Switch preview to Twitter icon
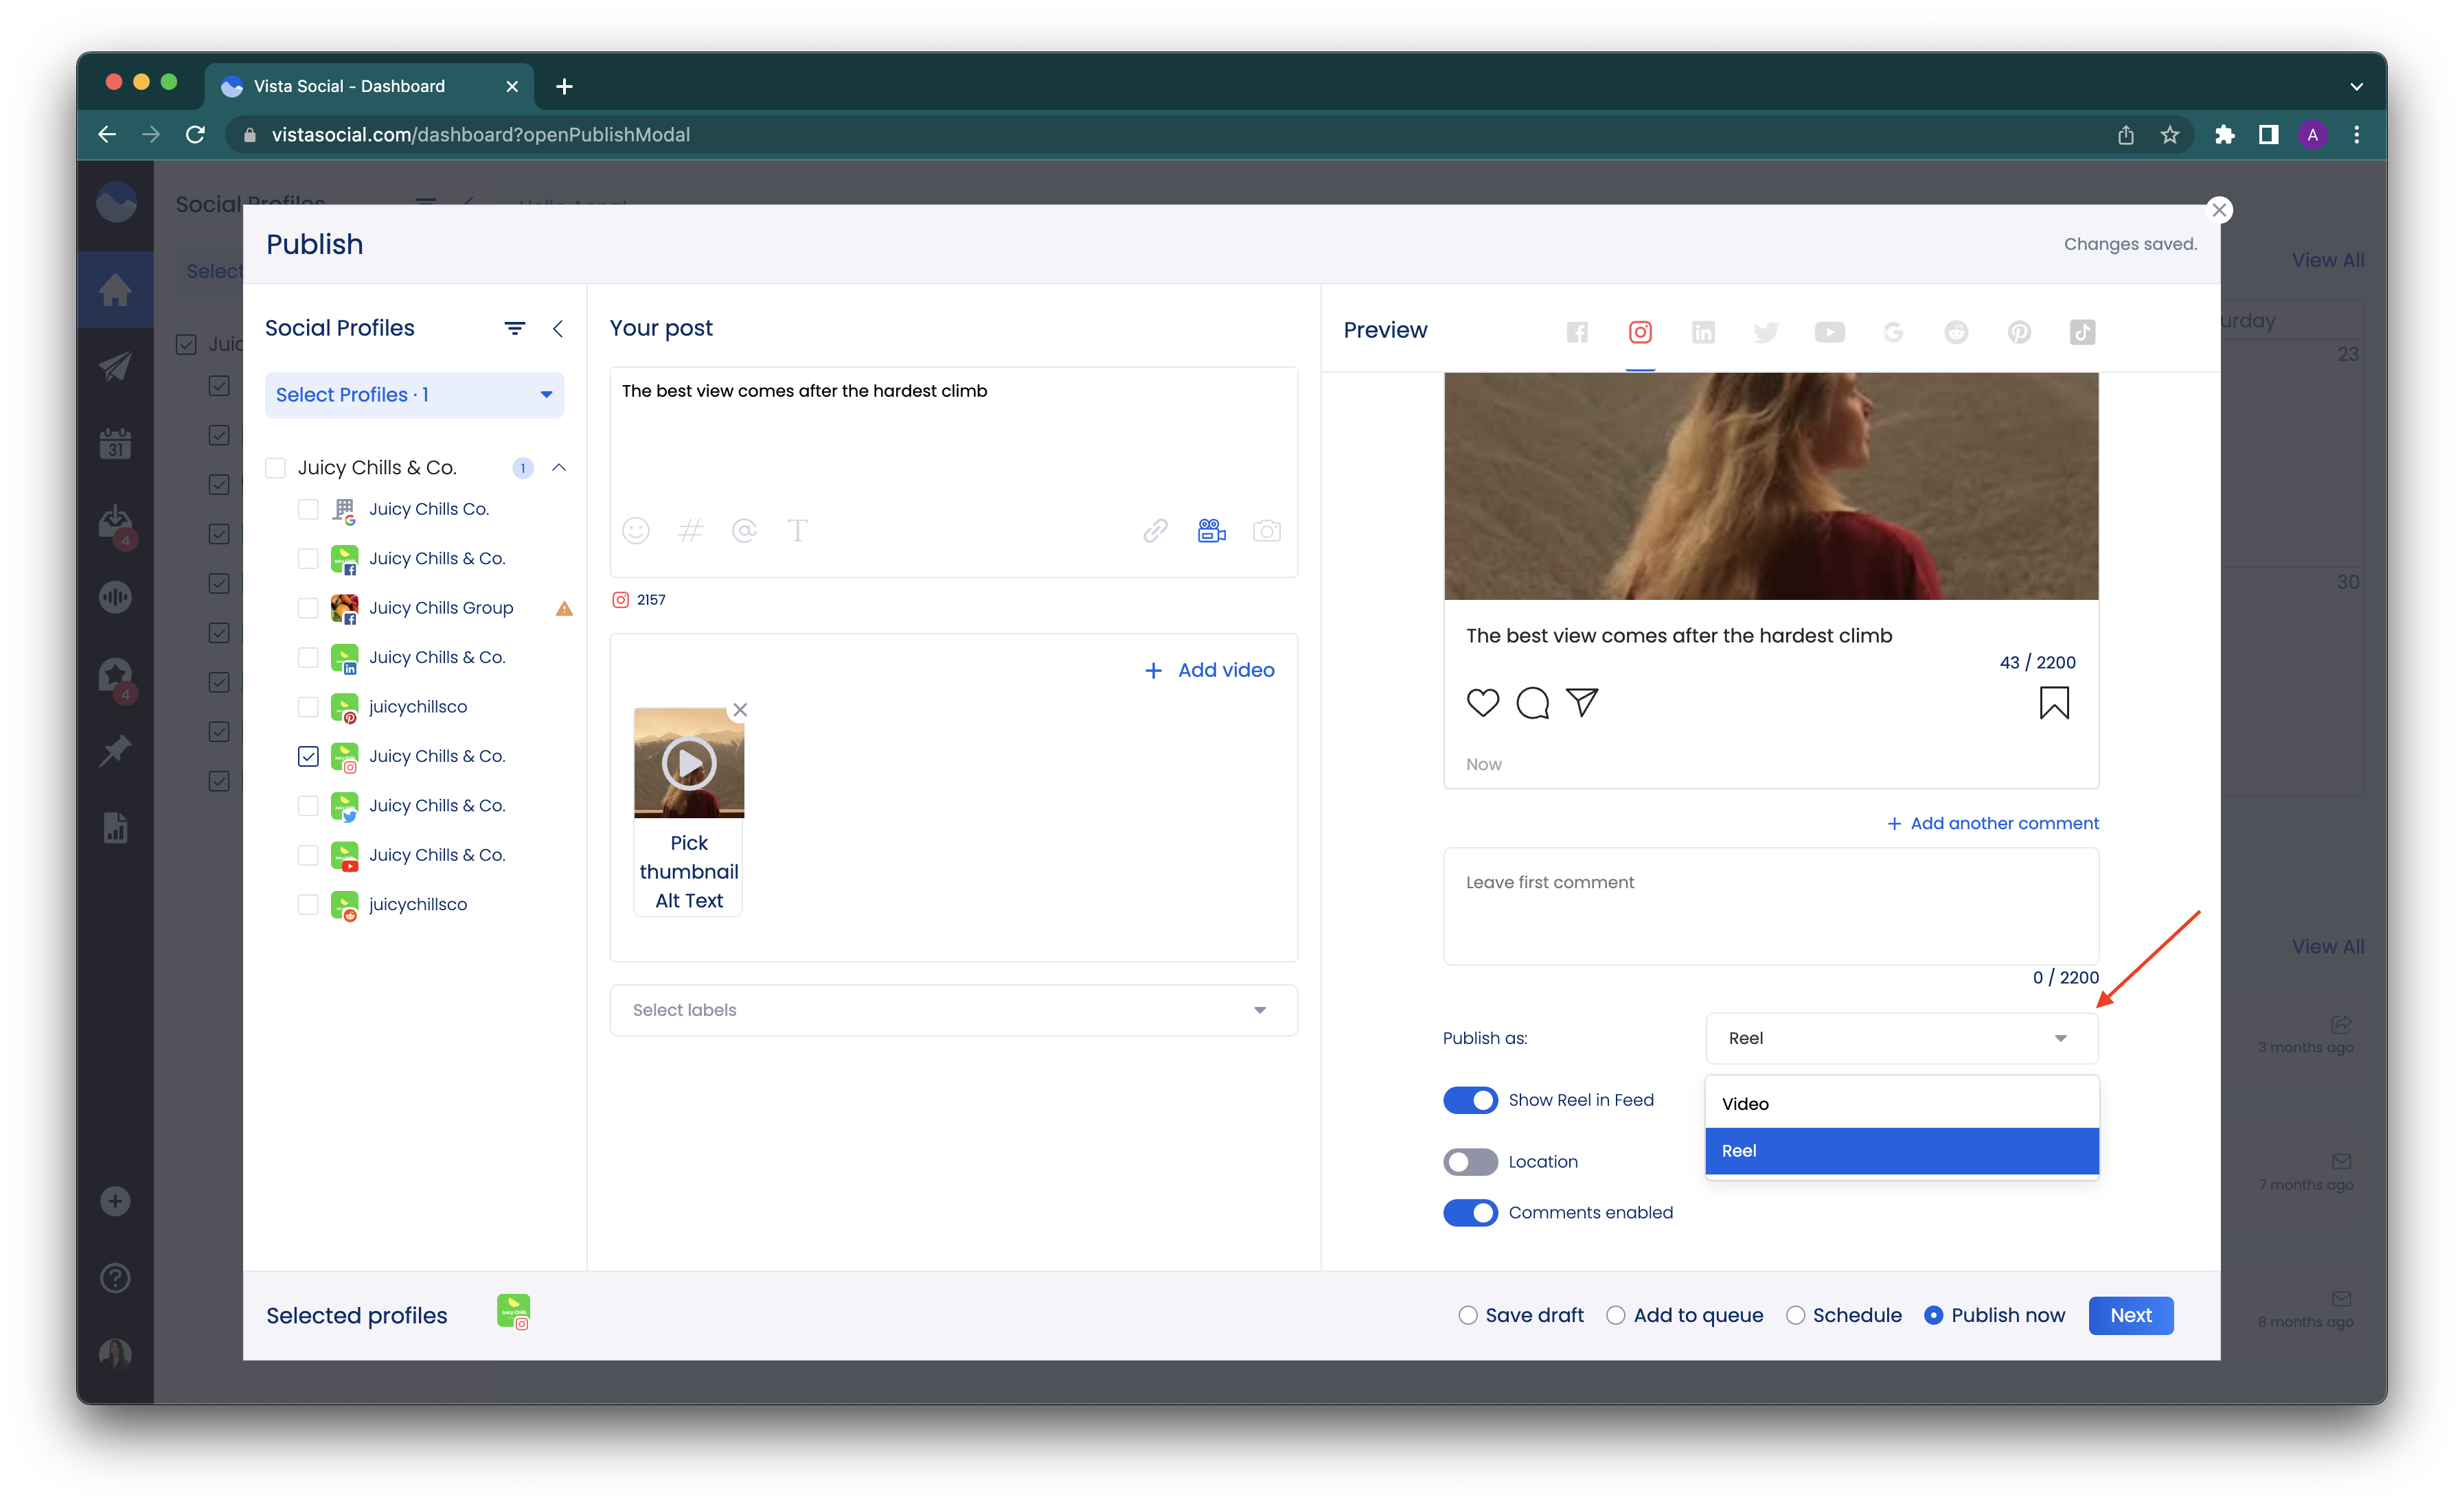This screenshot has height=1506, width=2464. [1766, 333]
